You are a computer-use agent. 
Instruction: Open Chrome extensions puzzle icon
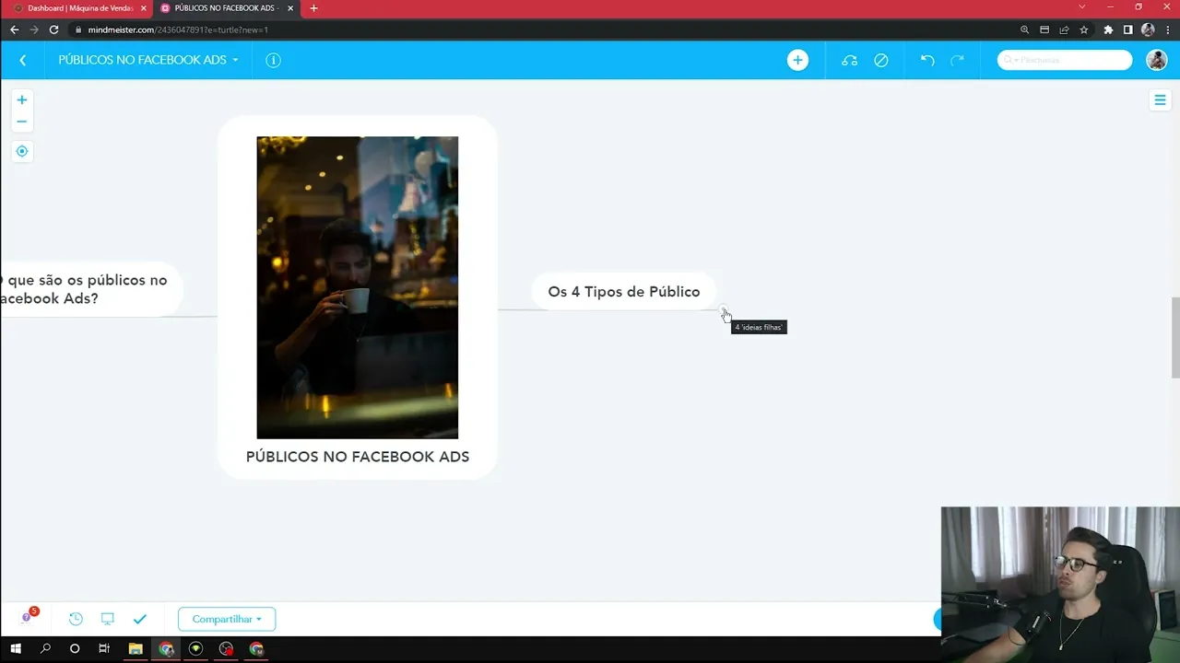pyautogui.click(x=1108, y=29)
